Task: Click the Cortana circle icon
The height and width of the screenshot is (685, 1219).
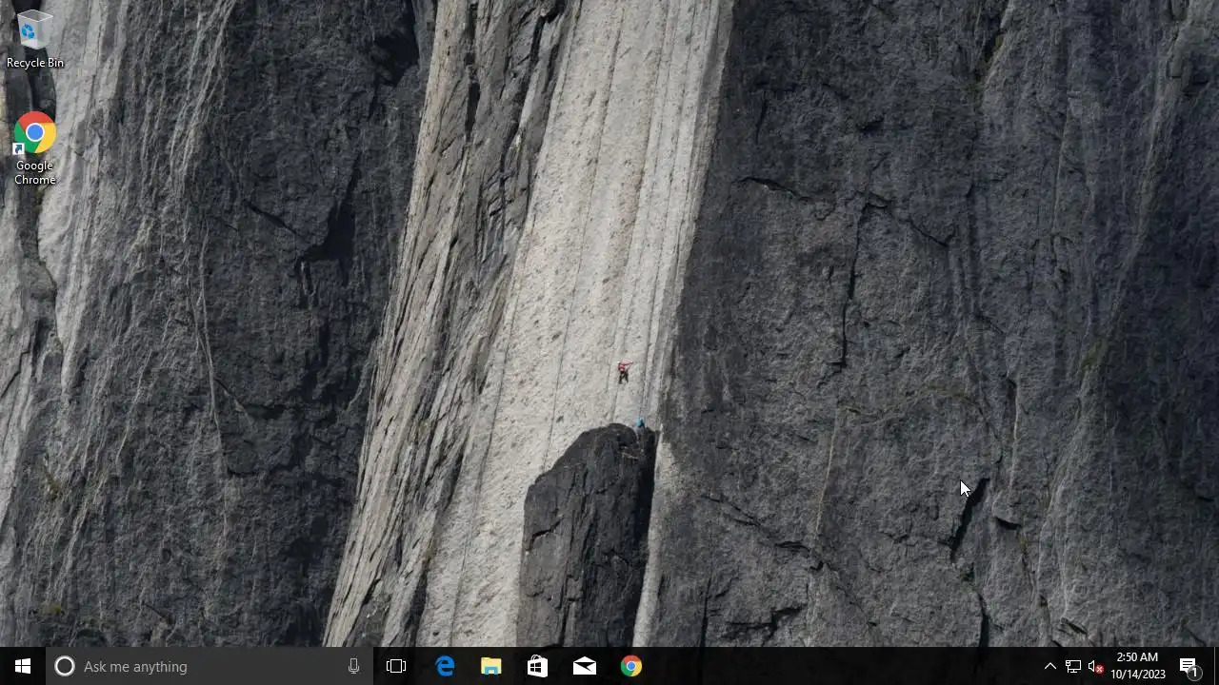Action: click(65, 666)
